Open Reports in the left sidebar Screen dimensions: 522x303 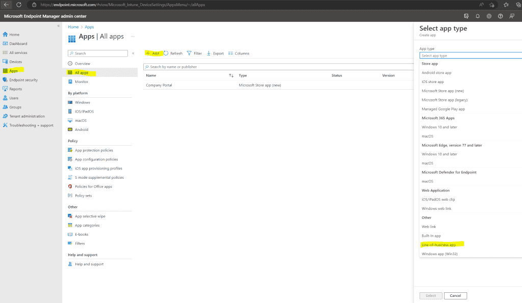(17, 88)
